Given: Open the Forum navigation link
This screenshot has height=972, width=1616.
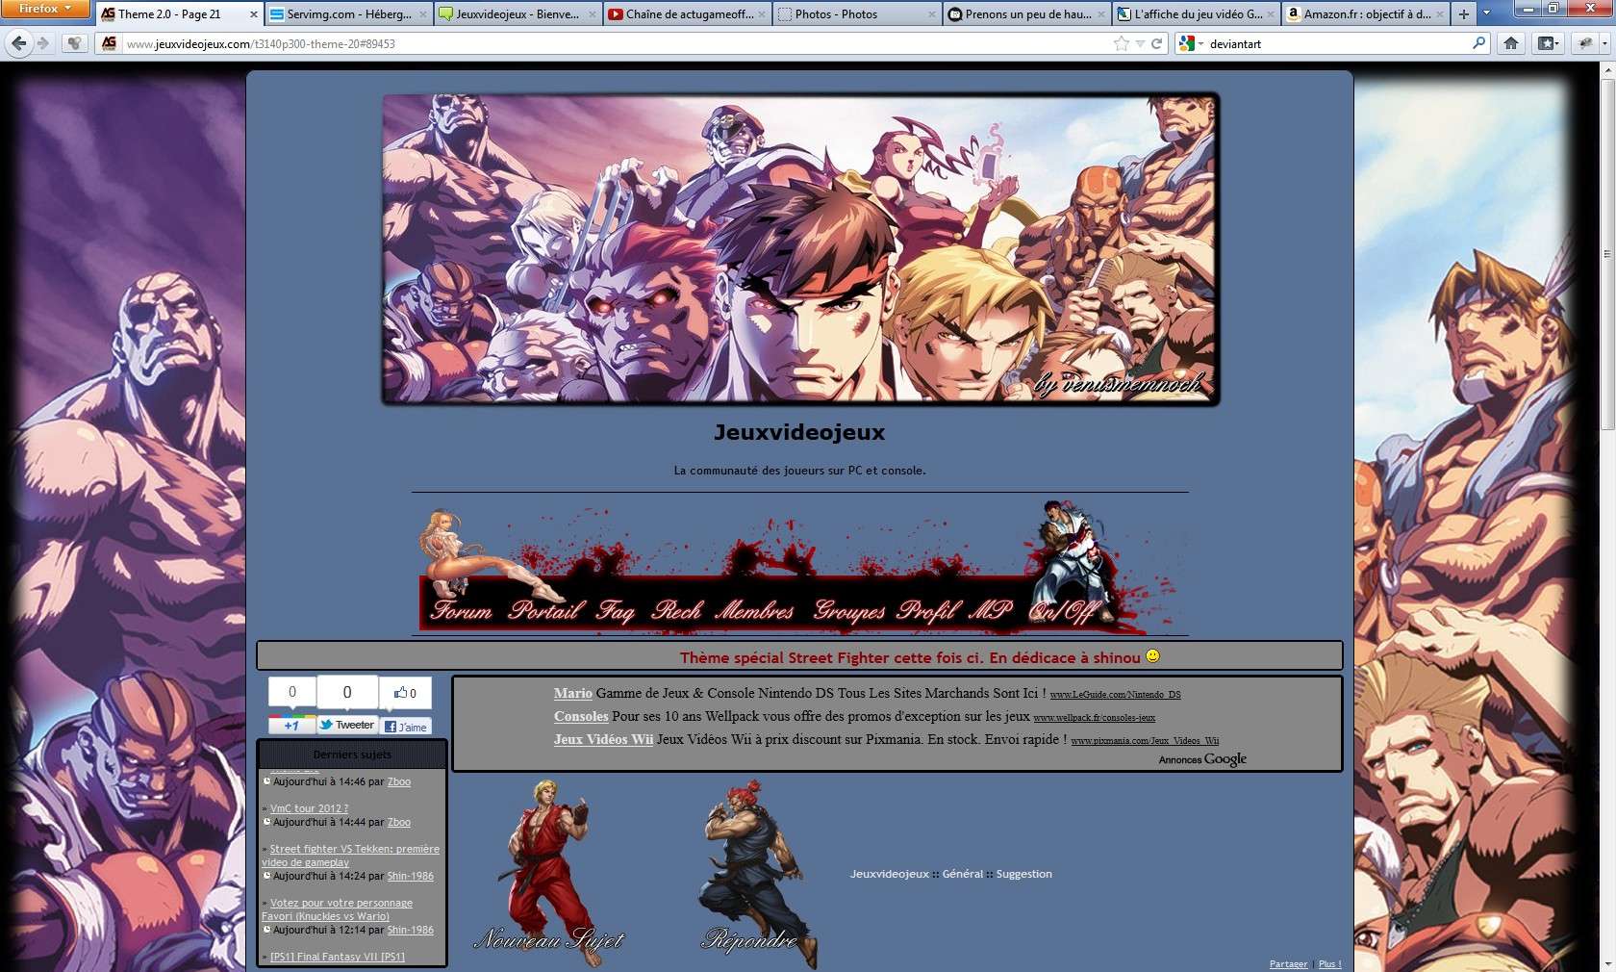Looking at the screenshot, I should 461,610.
